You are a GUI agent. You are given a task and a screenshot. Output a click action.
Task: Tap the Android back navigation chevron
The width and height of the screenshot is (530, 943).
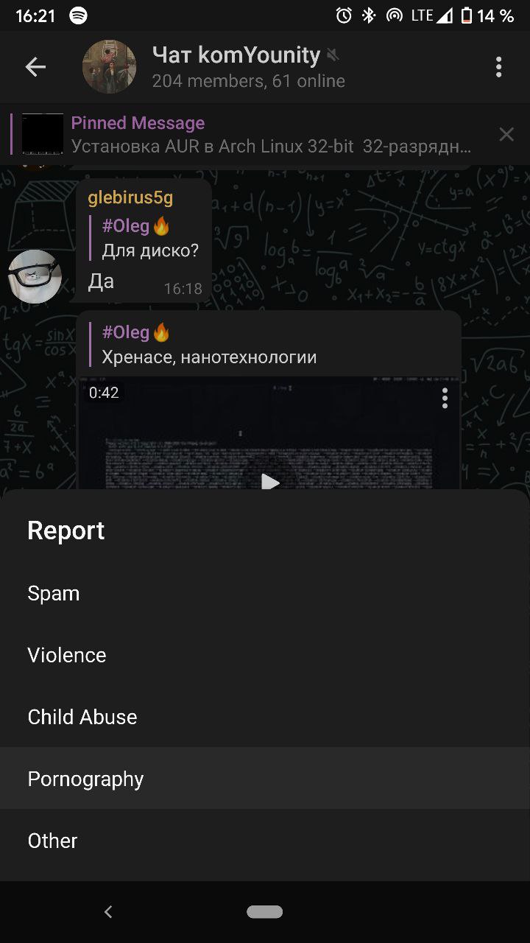(x=108, y=912)
